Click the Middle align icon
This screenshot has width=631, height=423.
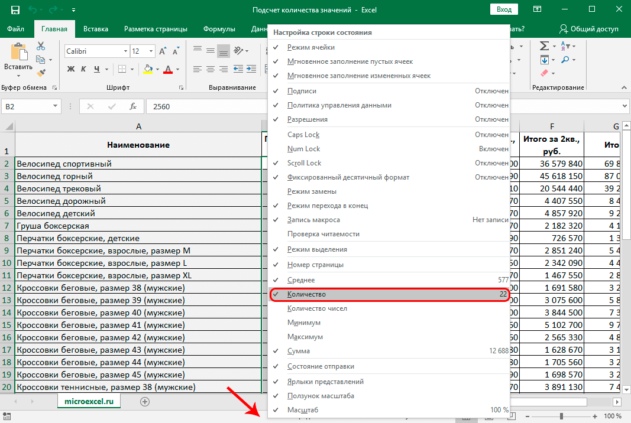coord(211,51)
